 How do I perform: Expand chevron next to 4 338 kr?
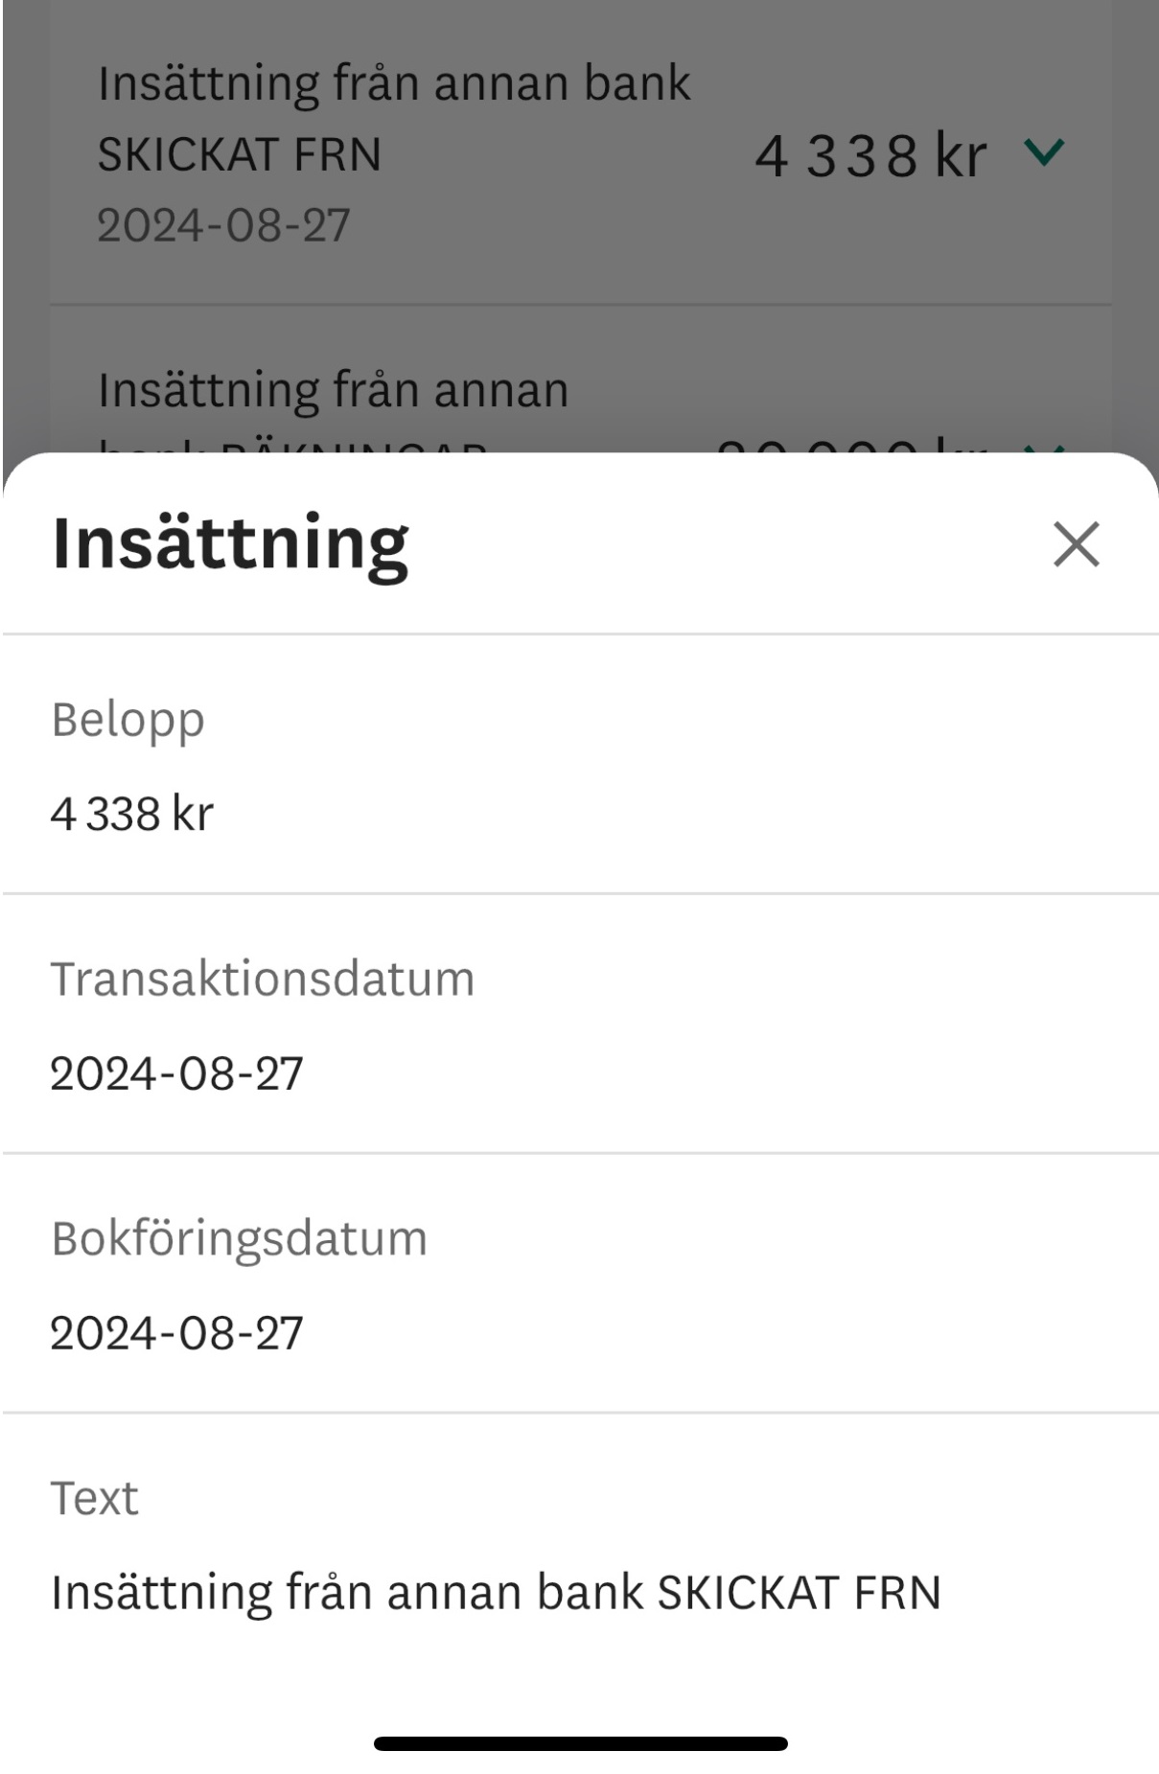(x=1044, y=152)
